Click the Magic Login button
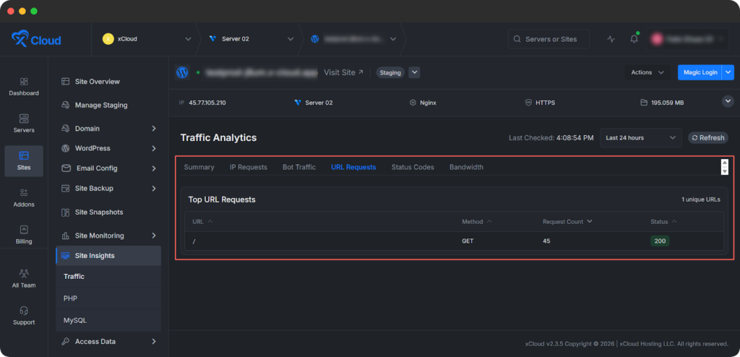 point(699,72)
